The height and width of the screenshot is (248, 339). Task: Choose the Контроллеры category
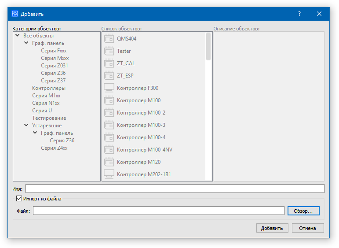(x=49, y=88)
